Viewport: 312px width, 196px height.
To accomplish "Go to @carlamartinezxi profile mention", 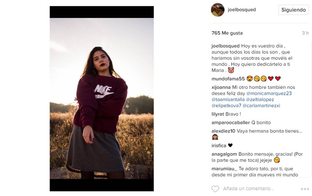I will [261, 106].
